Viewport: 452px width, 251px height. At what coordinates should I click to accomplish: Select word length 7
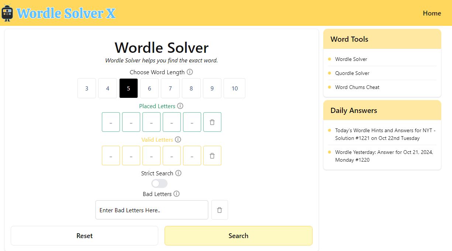[x=170, y=88]
